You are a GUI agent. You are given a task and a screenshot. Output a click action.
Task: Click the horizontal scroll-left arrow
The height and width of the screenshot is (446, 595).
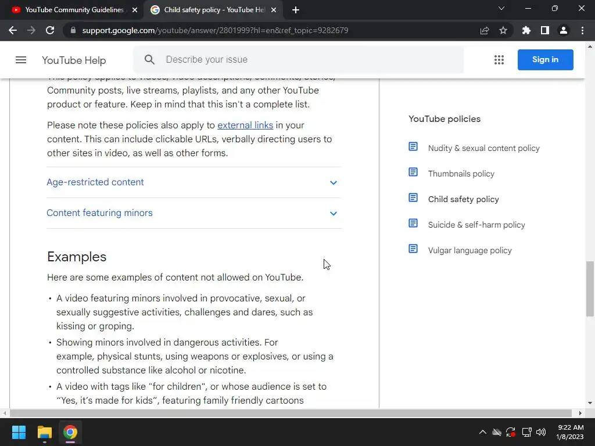4,413
